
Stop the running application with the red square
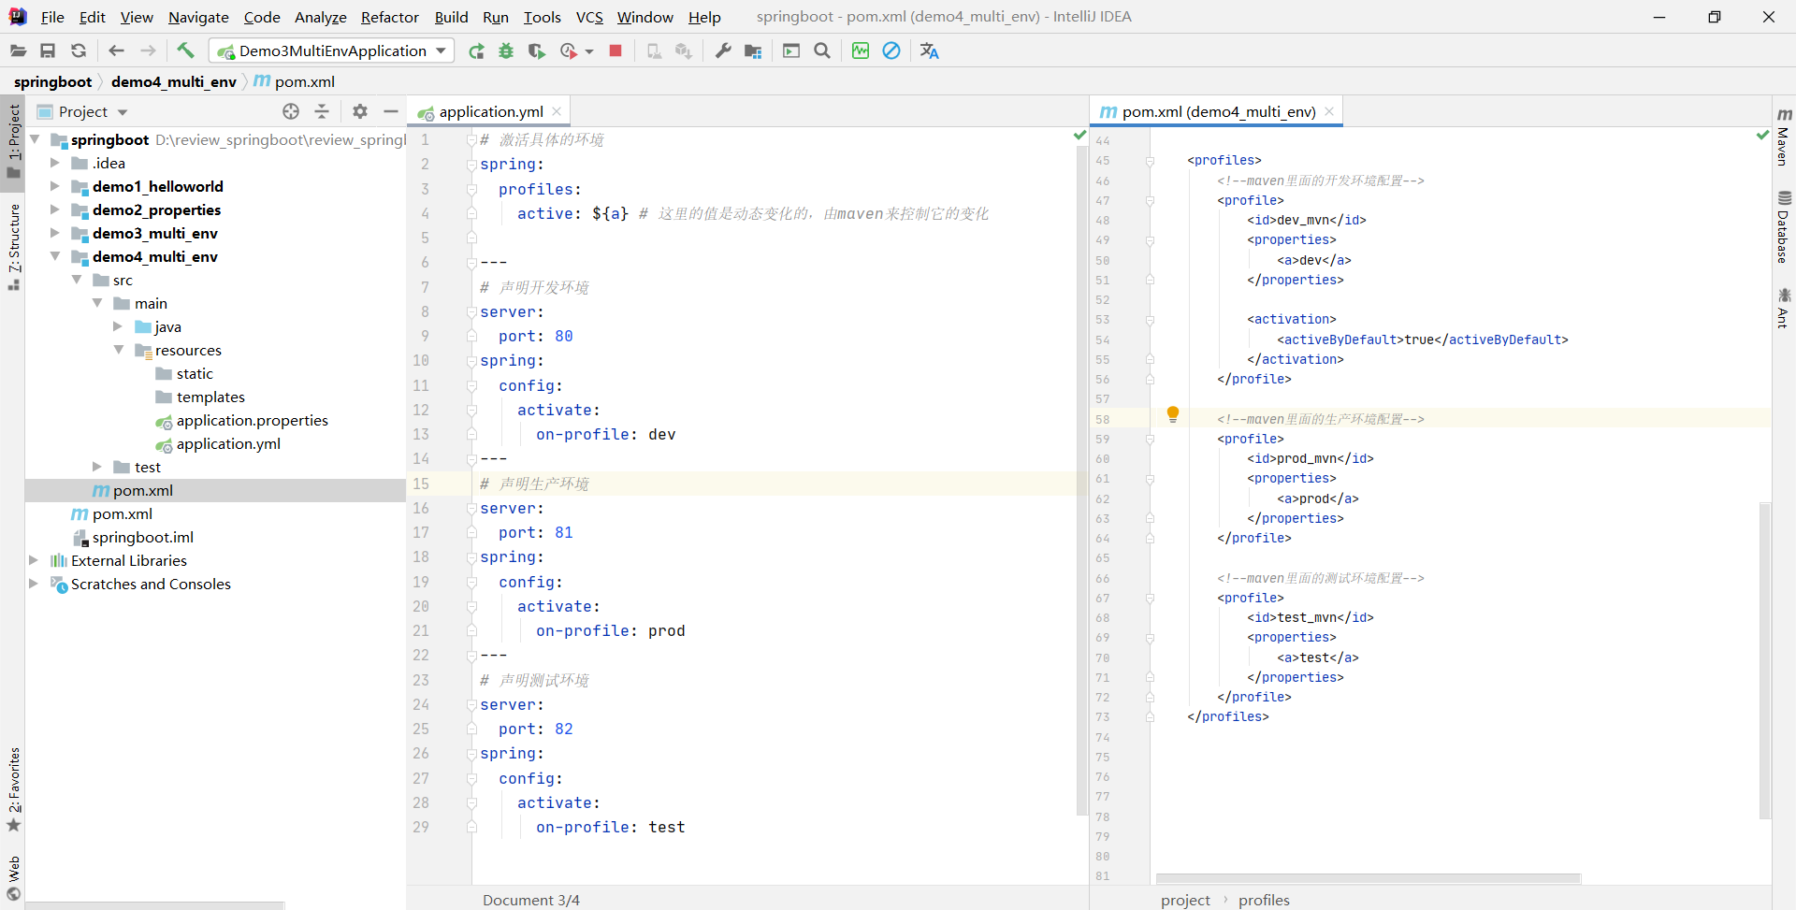(616, 51)
